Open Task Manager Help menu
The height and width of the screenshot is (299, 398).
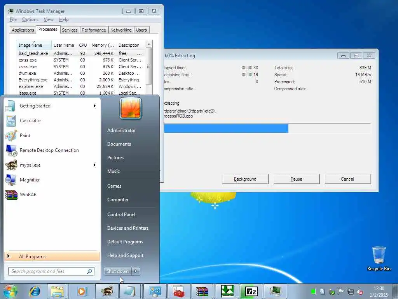(64, 19)
